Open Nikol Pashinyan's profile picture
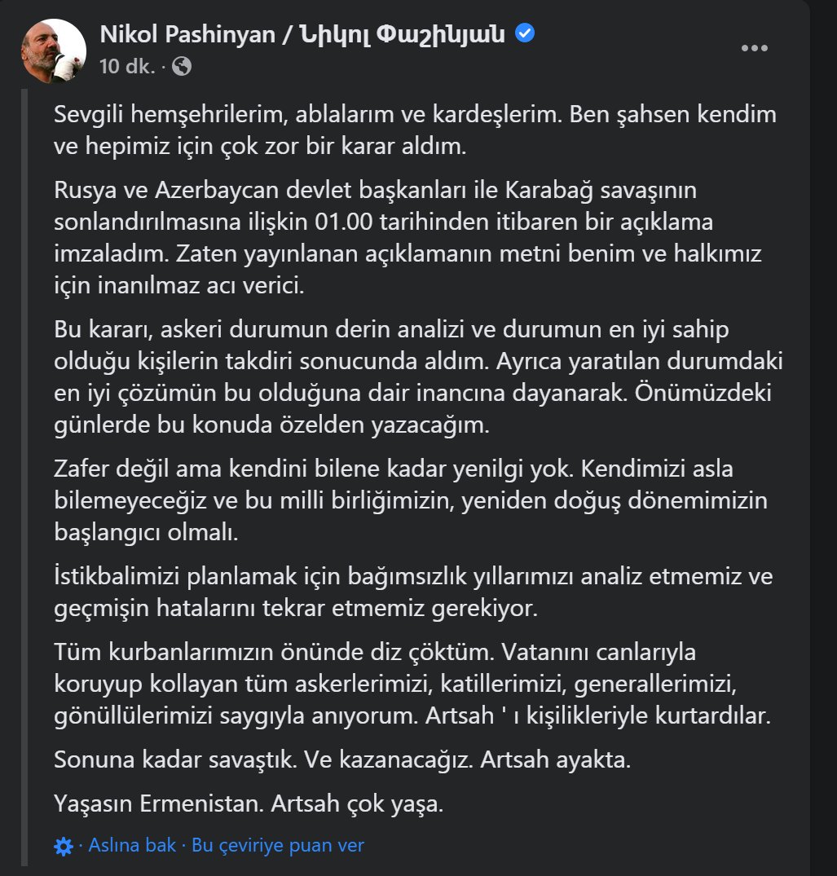The width and height of the screenshot is (837, 876). click(x=54, y=51)
